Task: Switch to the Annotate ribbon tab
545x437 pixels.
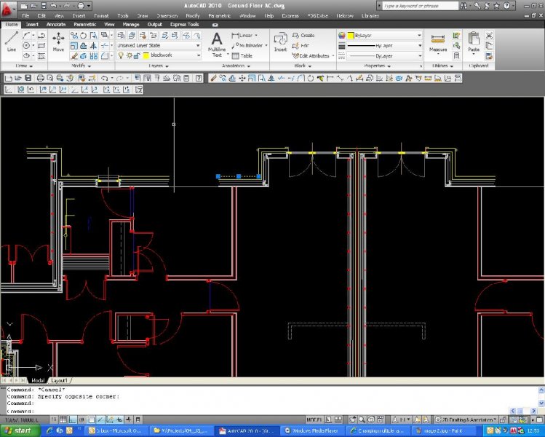Action: (56, 24)
